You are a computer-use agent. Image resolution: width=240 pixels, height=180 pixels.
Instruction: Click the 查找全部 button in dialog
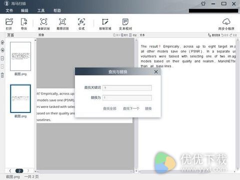coord(109,108)
